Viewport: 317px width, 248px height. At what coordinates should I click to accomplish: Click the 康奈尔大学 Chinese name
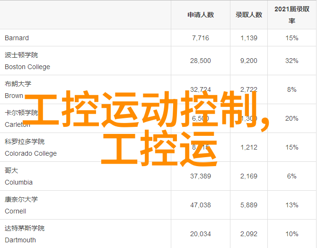21,199
